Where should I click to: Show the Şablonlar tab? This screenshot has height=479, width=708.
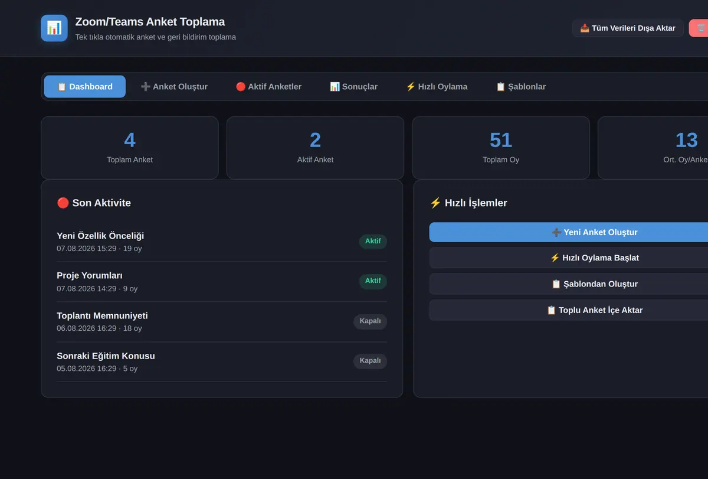coord(520,86)
